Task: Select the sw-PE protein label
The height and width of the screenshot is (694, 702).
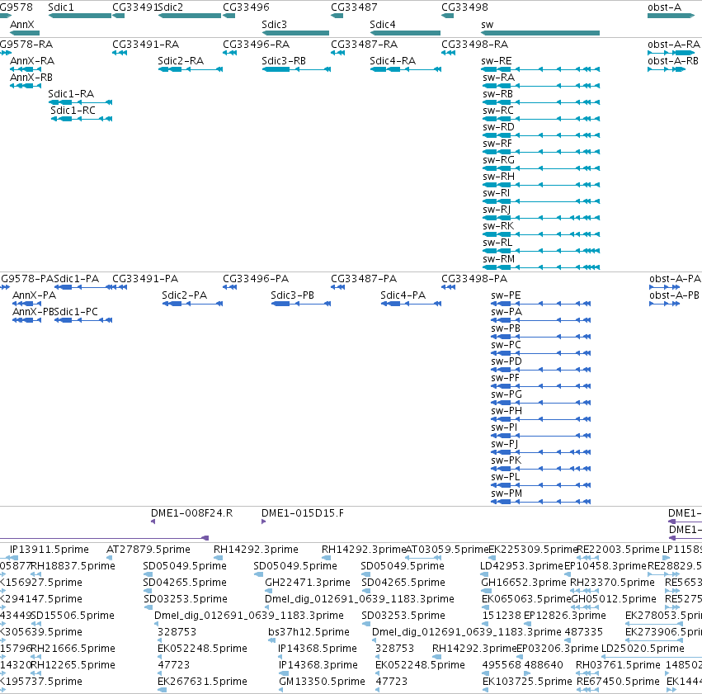Action: 506,295
